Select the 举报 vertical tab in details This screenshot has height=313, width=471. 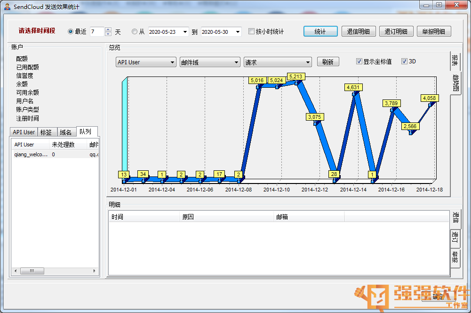pos(455,258)
